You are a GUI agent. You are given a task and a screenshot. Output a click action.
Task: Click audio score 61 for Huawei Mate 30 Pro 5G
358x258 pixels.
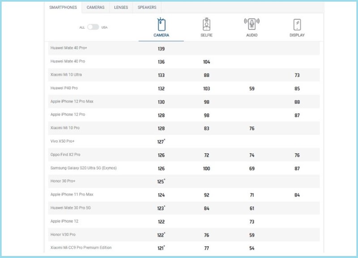click(252, 208)
